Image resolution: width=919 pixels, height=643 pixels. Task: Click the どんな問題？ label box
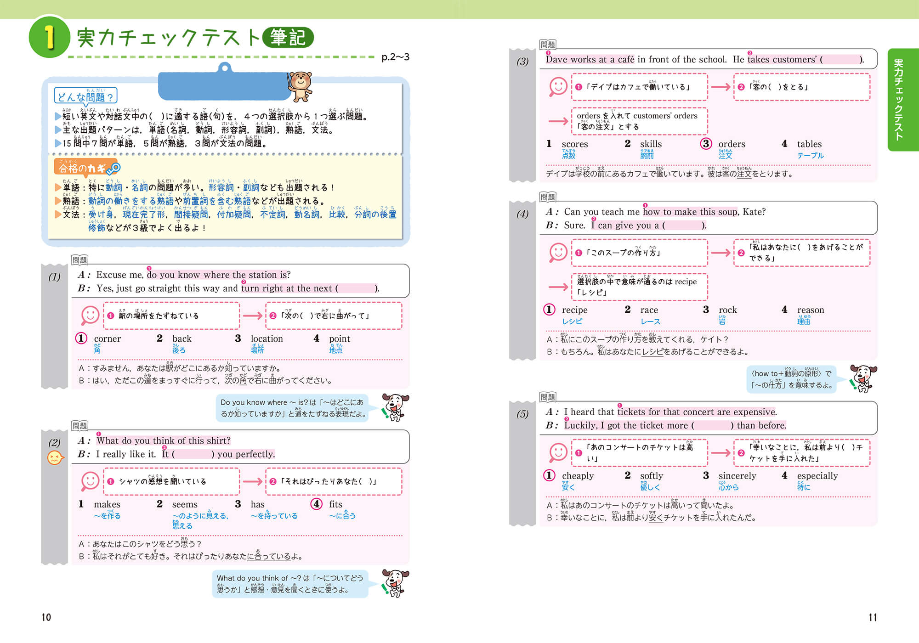coord(85,96)
